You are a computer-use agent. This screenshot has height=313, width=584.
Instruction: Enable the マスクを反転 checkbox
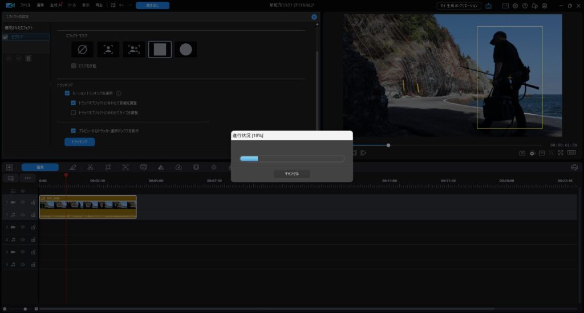point(74,66)
